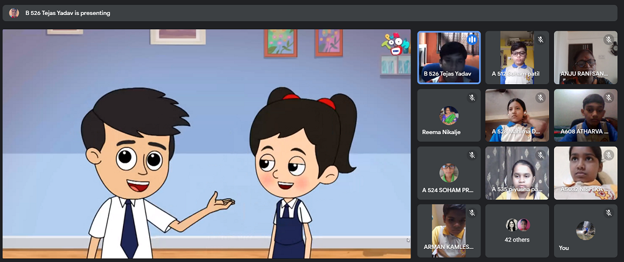Click the audio indicator on Tejas Yadav's tile
Image resolution: width=624 pixels, height=262 pixels.
(x=471, y=40)
